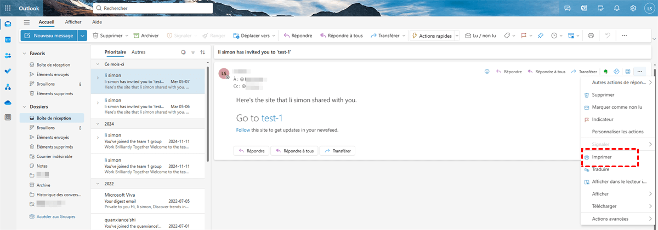
Task: Click the Follow link in email
Action: (x=243, y=130)
